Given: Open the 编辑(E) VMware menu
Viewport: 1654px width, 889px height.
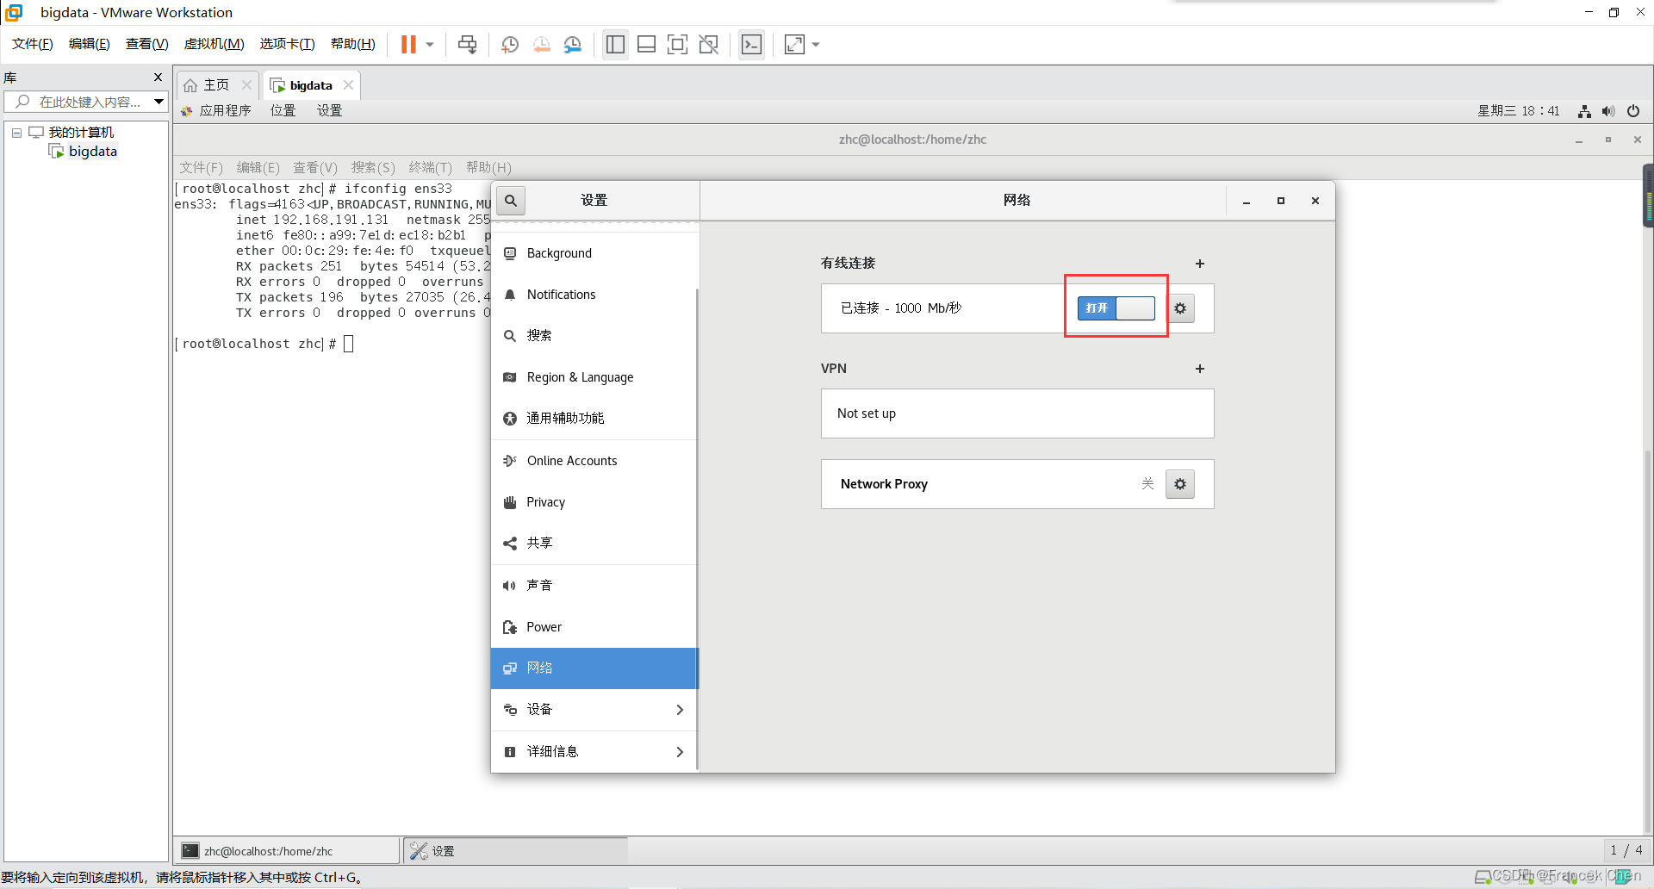Looking at the screenshot, I should coord(89,44).
